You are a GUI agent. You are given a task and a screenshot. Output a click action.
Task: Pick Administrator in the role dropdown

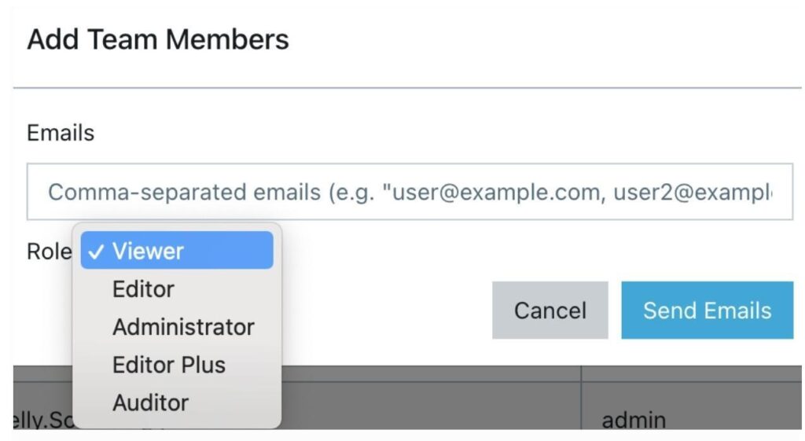[x=183, y=327]
